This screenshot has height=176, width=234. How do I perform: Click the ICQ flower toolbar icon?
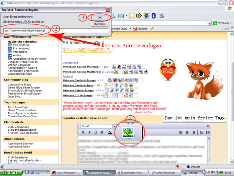(146, 16)
